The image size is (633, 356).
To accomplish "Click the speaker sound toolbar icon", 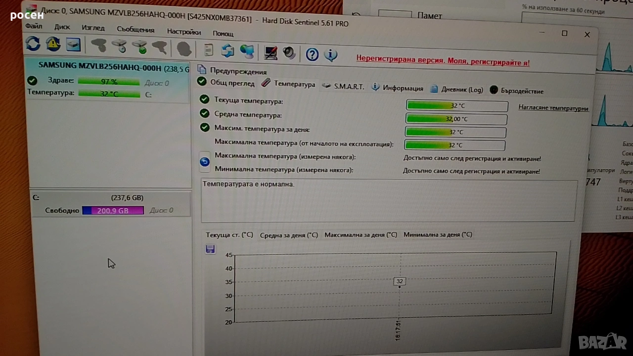I will click(x=289, y=52).
